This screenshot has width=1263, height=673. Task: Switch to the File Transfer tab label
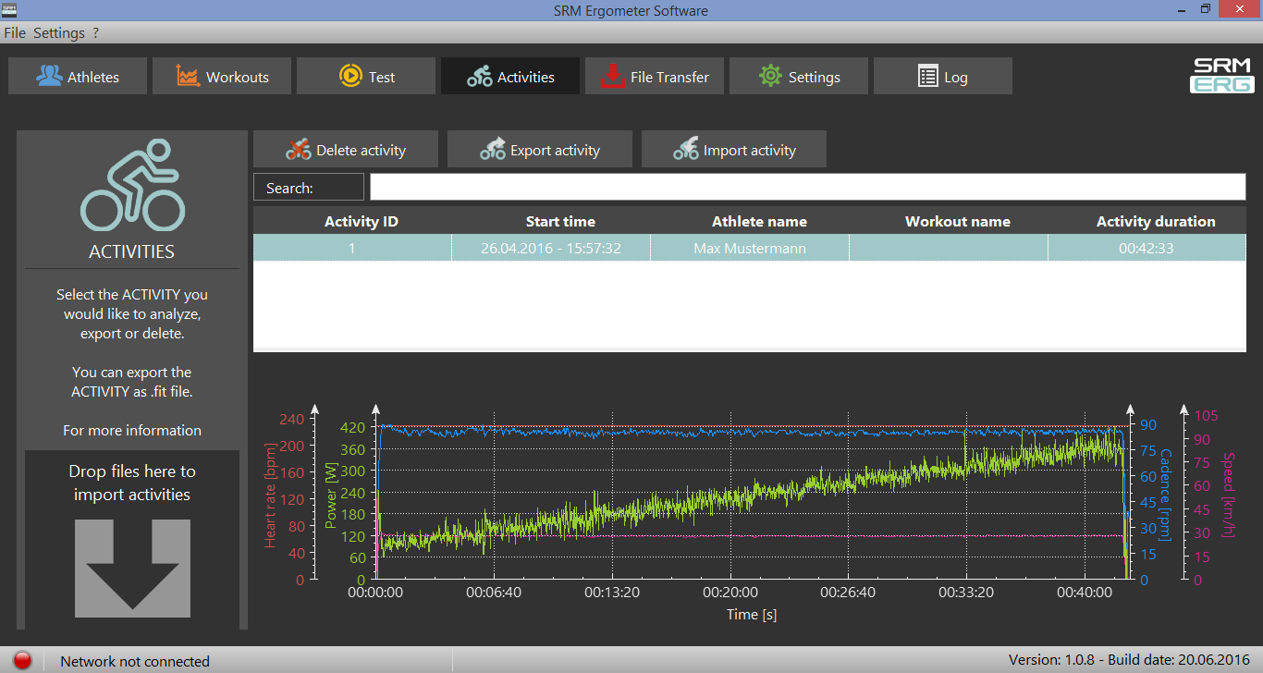tap(670, 78)
